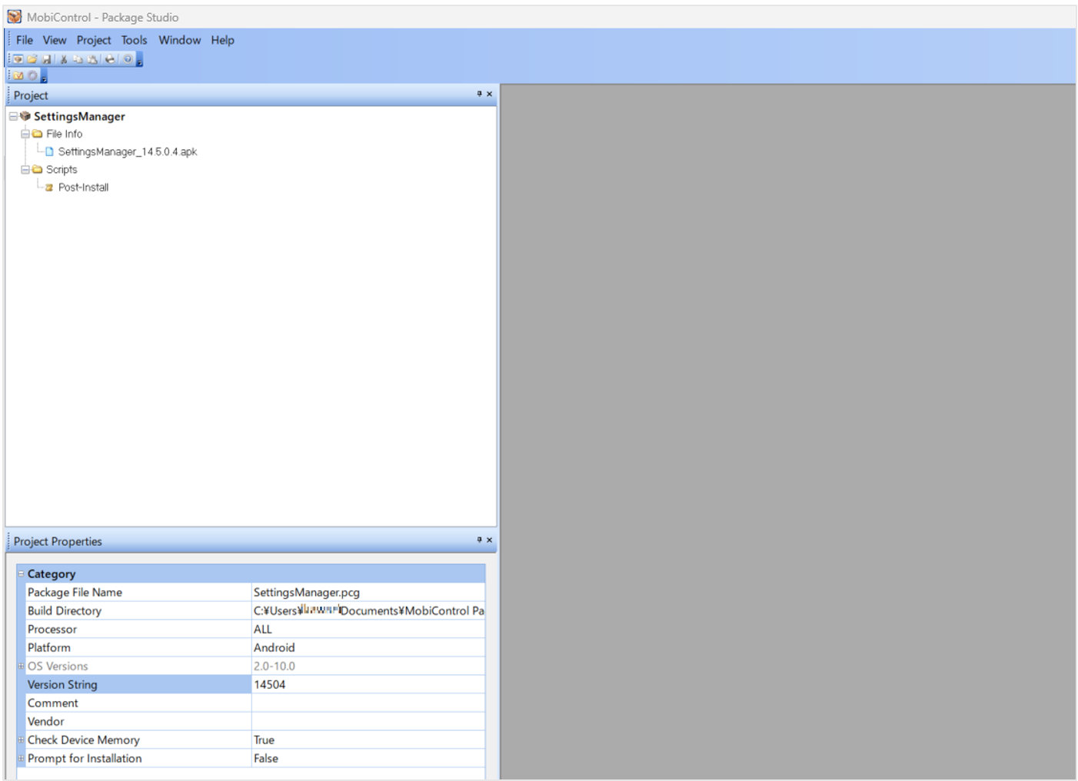This screenshot has width=1078, height=781.
Task: Close the Project panel
Action: pyautogui.click(x=489, y=94)
